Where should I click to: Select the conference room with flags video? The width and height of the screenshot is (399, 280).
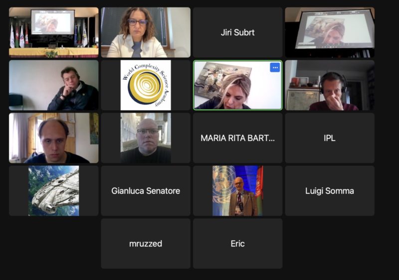(x=54, y=32)
